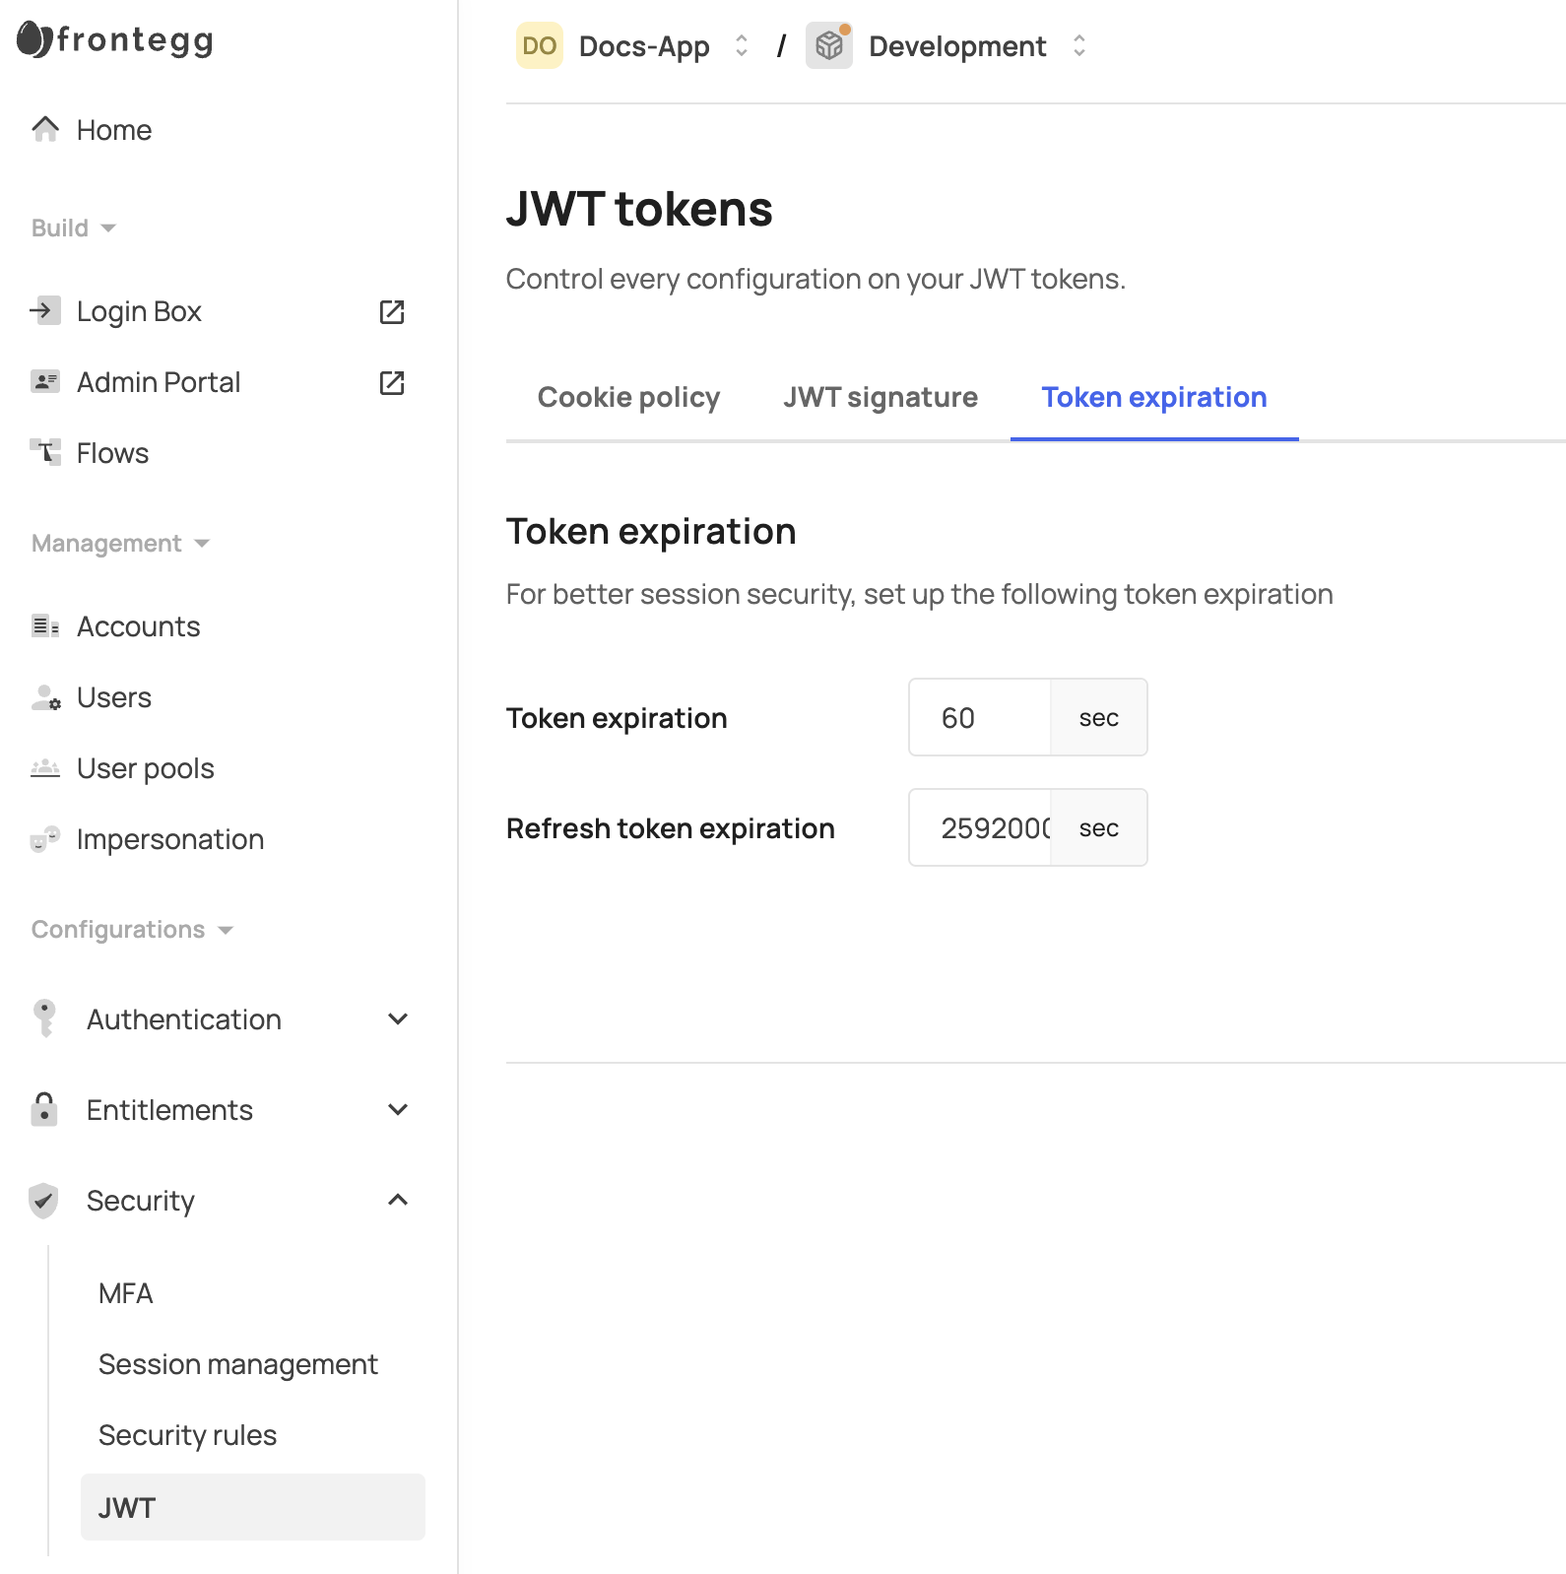Open the MFA submenu item
1566x1574 pixels.
126,1293
